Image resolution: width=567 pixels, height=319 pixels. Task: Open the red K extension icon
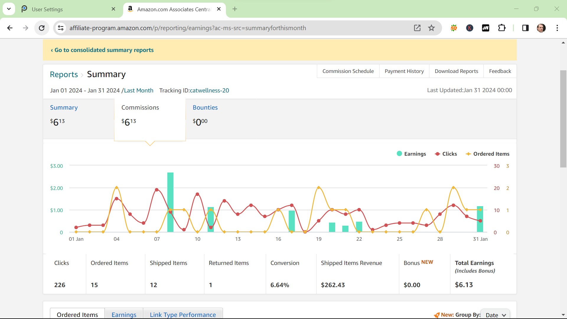[x=470, y=28]
